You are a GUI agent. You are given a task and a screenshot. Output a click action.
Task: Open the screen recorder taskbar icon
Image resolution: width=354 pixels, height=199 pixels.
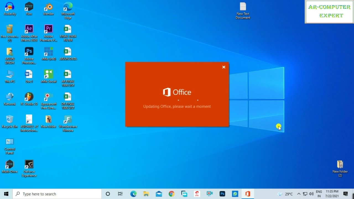(x=210, y=194)
